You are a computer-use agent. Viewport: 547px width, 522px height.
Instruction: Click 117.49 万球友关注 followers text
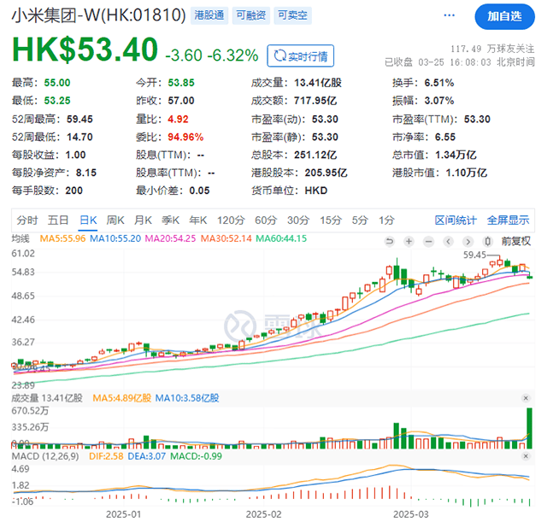(492, 49)
